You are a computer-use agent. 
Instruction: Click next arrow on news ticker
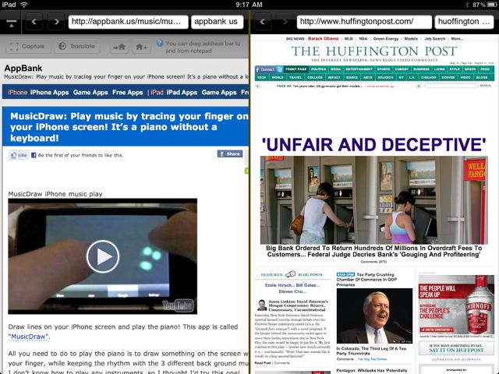(419, 86)
